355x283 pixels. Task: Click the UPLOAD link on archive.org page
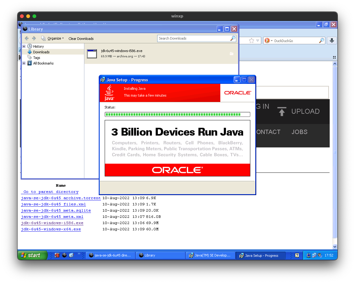(305, 111)
